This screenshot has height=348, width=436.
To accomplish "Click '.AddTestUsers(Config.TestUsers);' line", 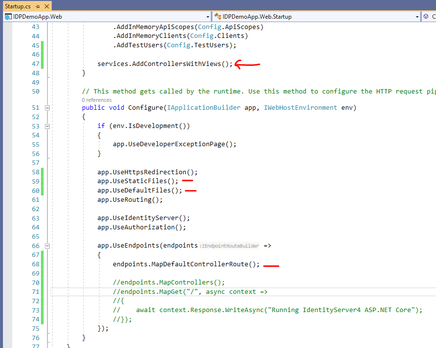I will [x=174, y=45].
